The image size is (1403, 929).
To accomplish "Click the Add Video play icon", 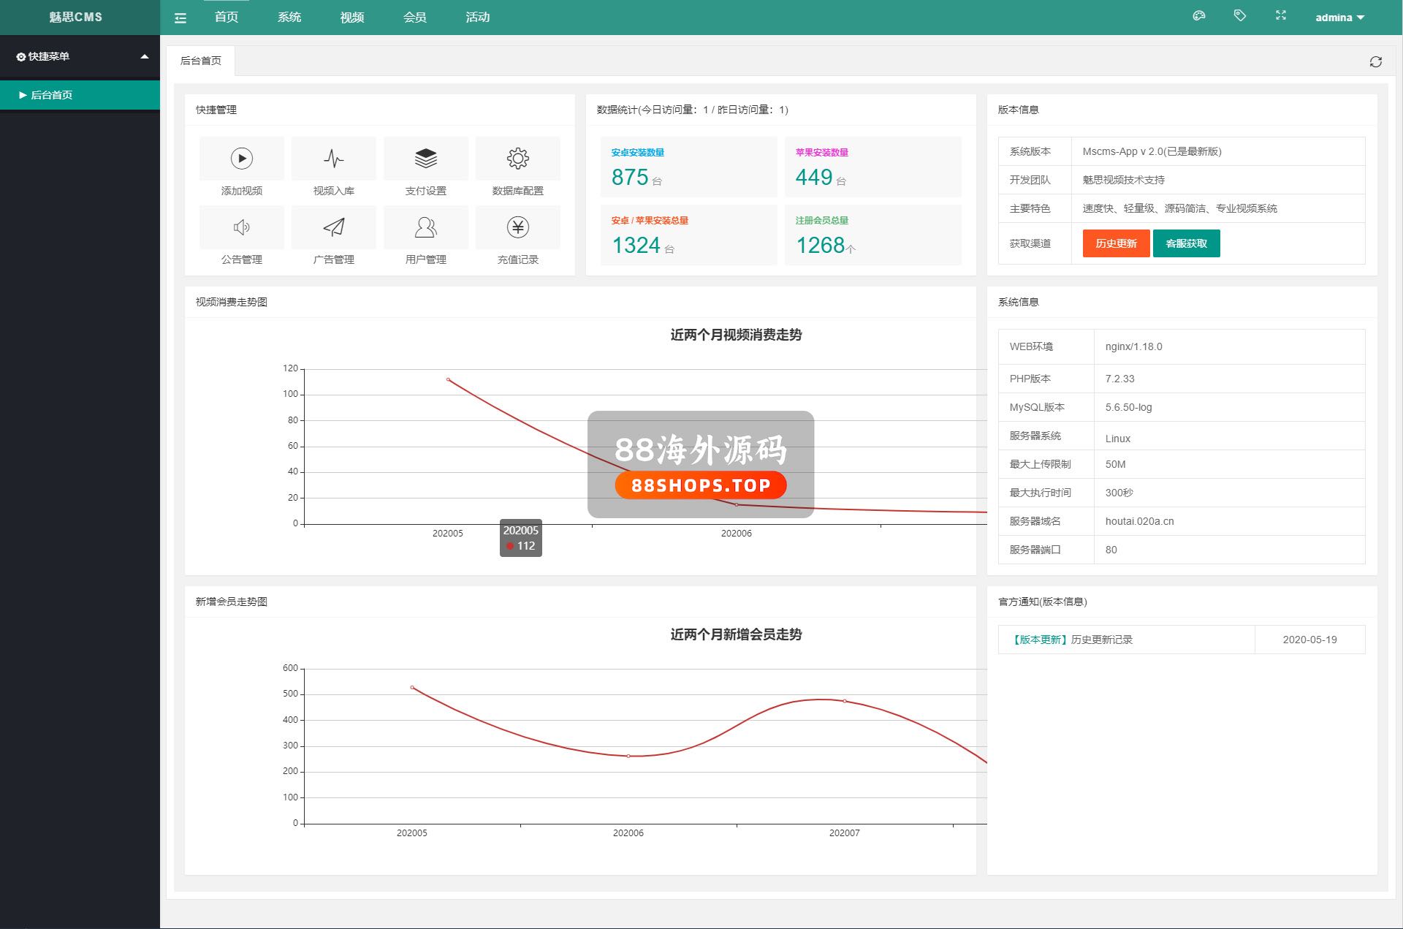I will pos(242,159).
